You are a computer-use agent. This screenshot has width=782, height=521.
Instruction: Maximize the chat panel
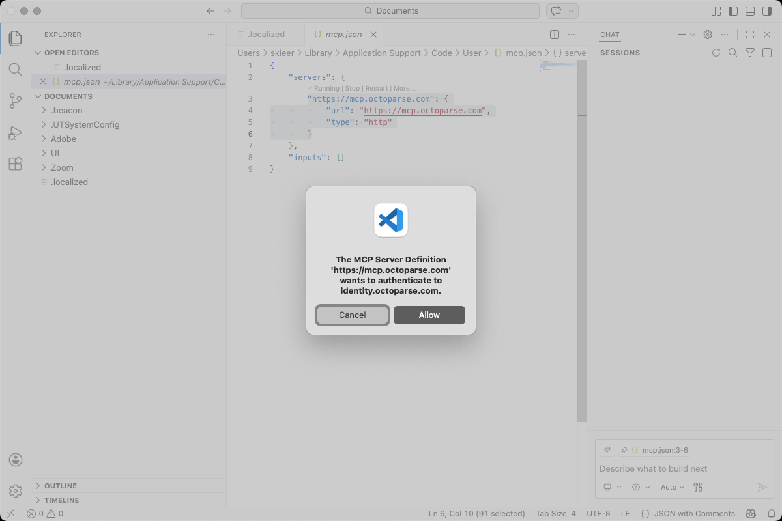(750, 35)
